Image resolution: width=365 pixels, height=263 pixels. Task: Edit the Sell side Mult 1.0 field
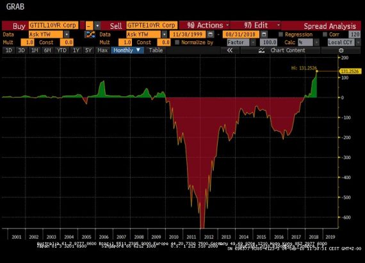click(125, 42)
